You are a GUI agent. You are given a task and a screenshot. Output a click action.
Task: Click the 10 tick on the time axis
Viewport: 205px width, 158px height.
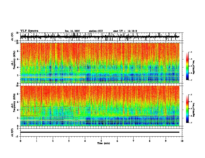tap(182, 141)
